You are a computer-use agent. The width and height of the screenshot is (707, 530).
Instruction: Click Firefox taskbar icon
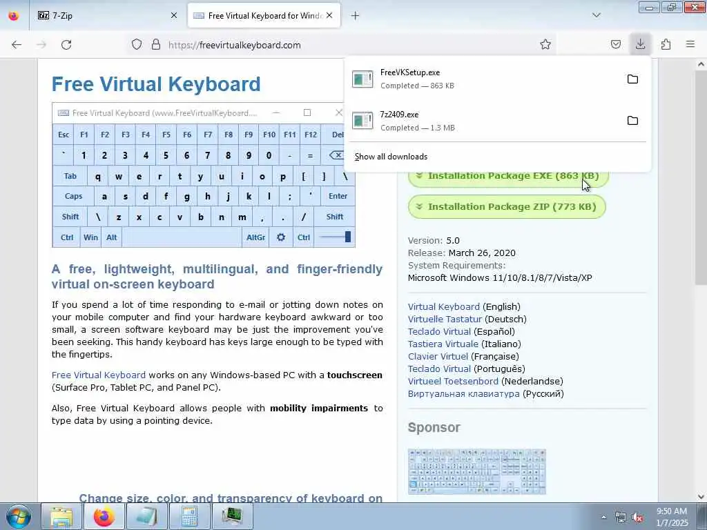pyautogui.click(x=104, y=516)
